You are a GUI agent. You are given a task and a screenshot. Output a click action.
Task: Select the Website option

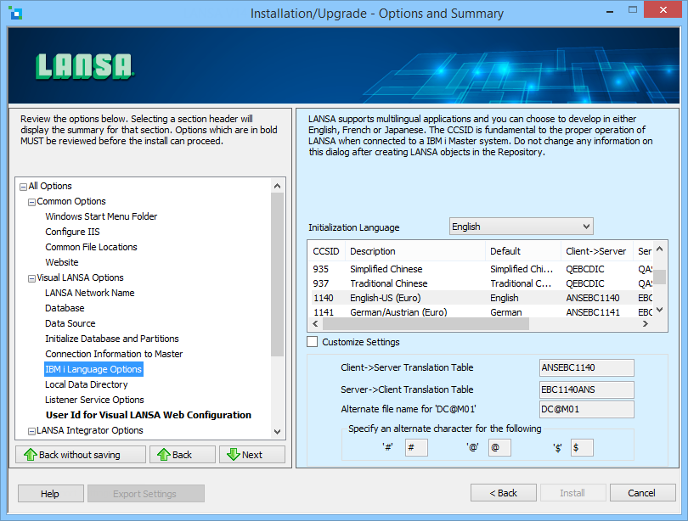coord(62,262)
